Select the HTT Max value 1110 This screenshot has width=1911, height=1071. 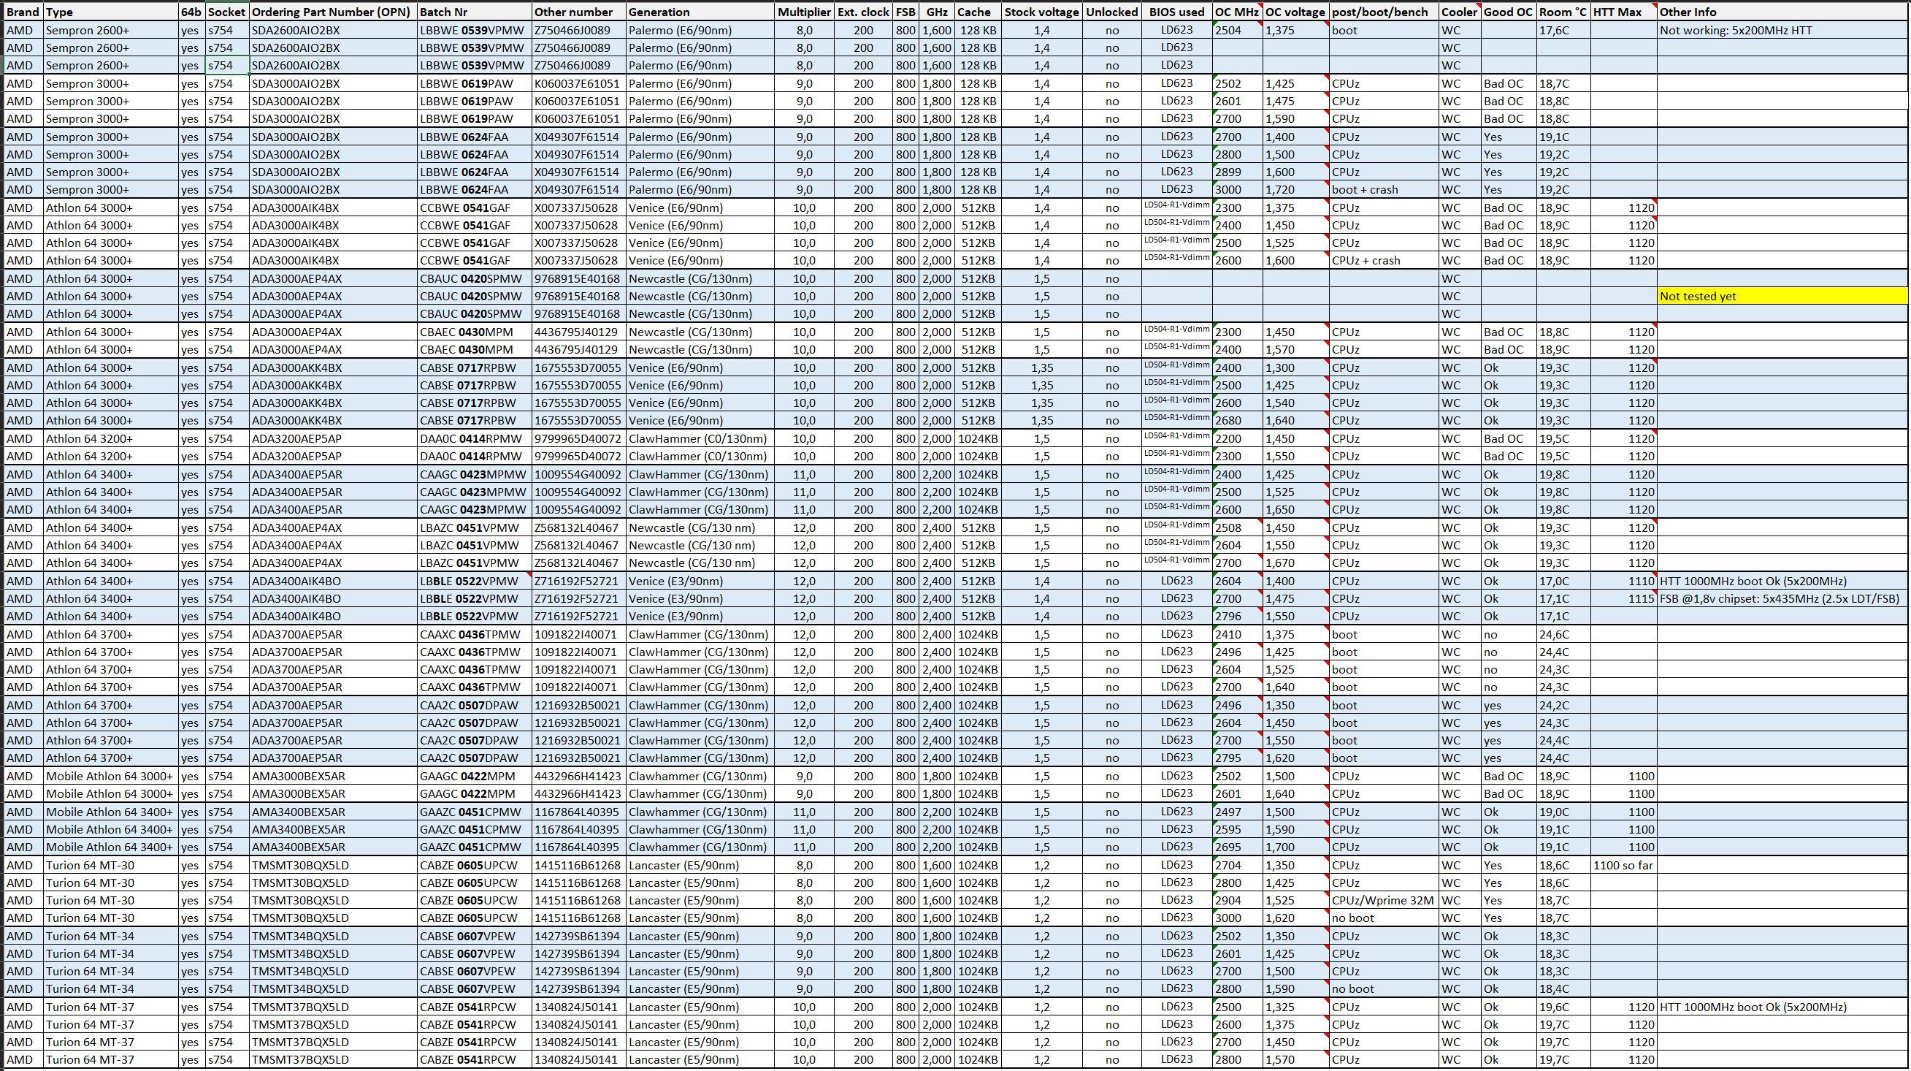(1623, 581)
